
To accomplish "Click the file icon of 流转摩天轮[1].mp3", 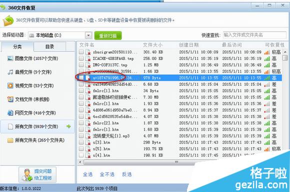I will point(88,136).
